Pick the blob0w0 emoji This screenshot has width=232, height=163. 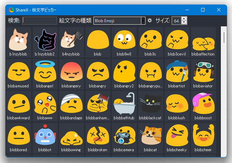pyautogui.click(x=124, y=42)
